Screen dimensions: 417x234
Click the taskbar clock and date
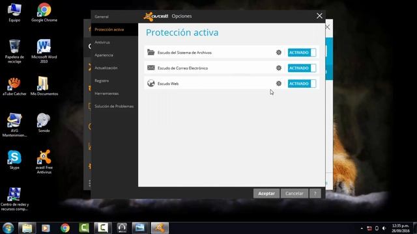[401, 228]
